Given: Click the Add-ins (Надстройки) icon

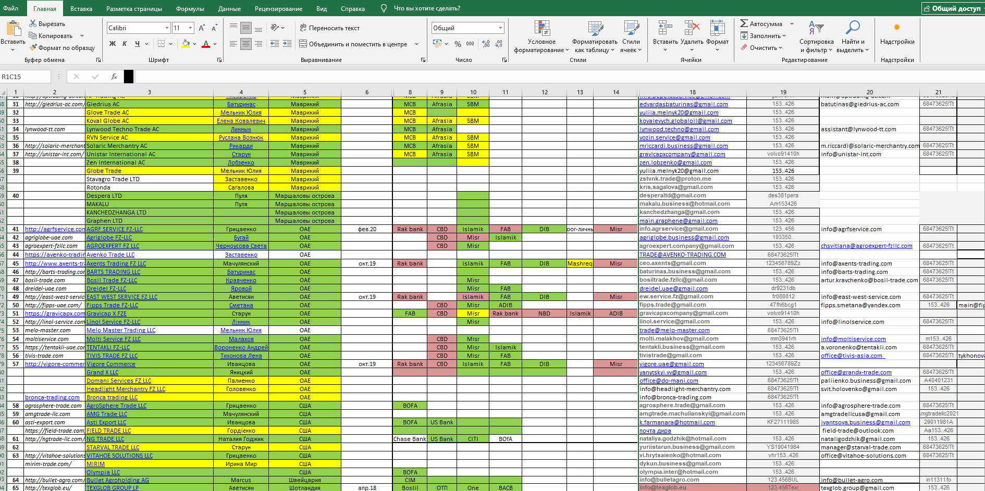Looking at the screenshot, I should coord(897,28).
